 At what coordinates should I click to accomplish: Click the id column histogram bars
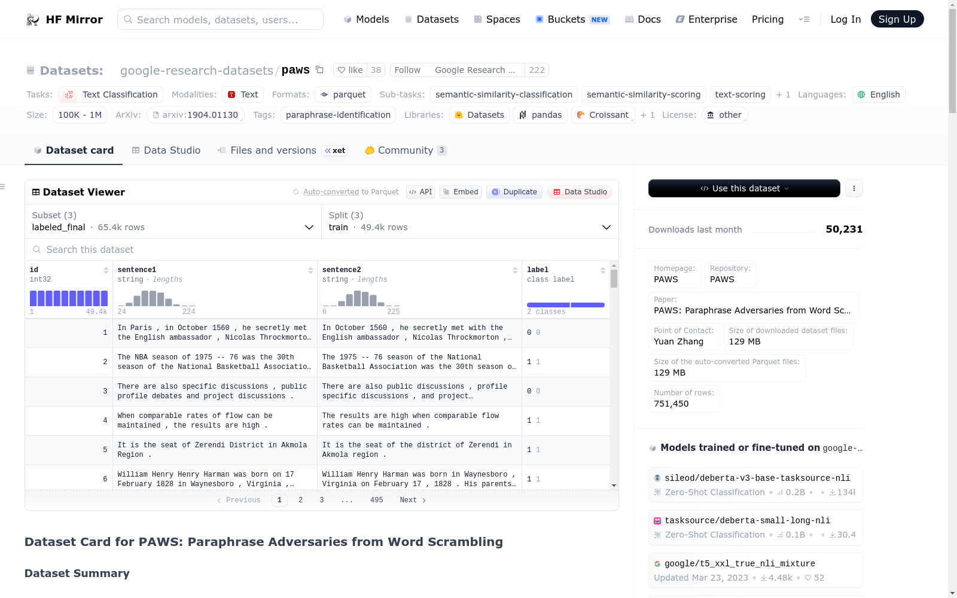(x=69, y=298)
